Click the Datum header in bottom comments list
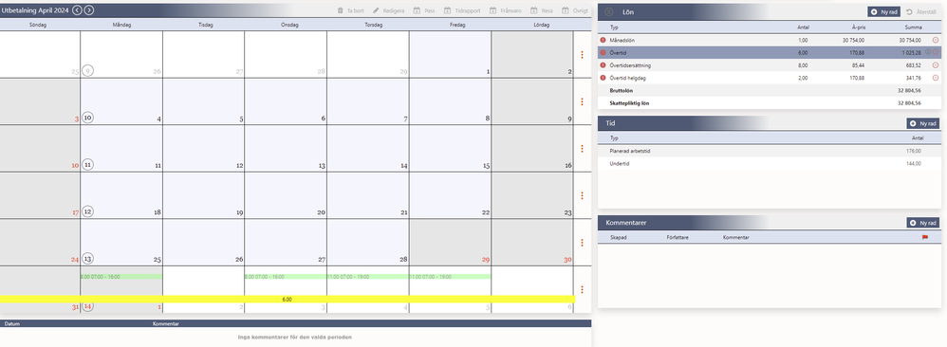 pos(12,324)
